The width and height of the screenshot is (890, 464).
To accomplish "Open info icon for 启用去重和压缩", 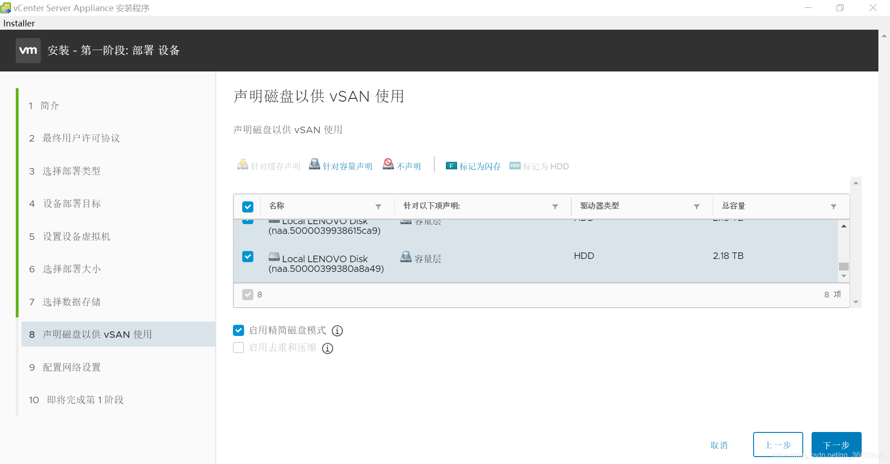I will point(328,348).
